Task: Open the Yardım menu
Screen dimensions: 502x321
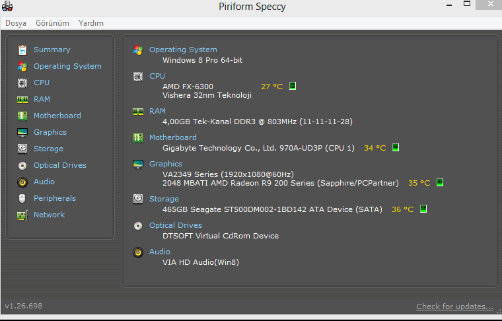Action: (91, 23)
